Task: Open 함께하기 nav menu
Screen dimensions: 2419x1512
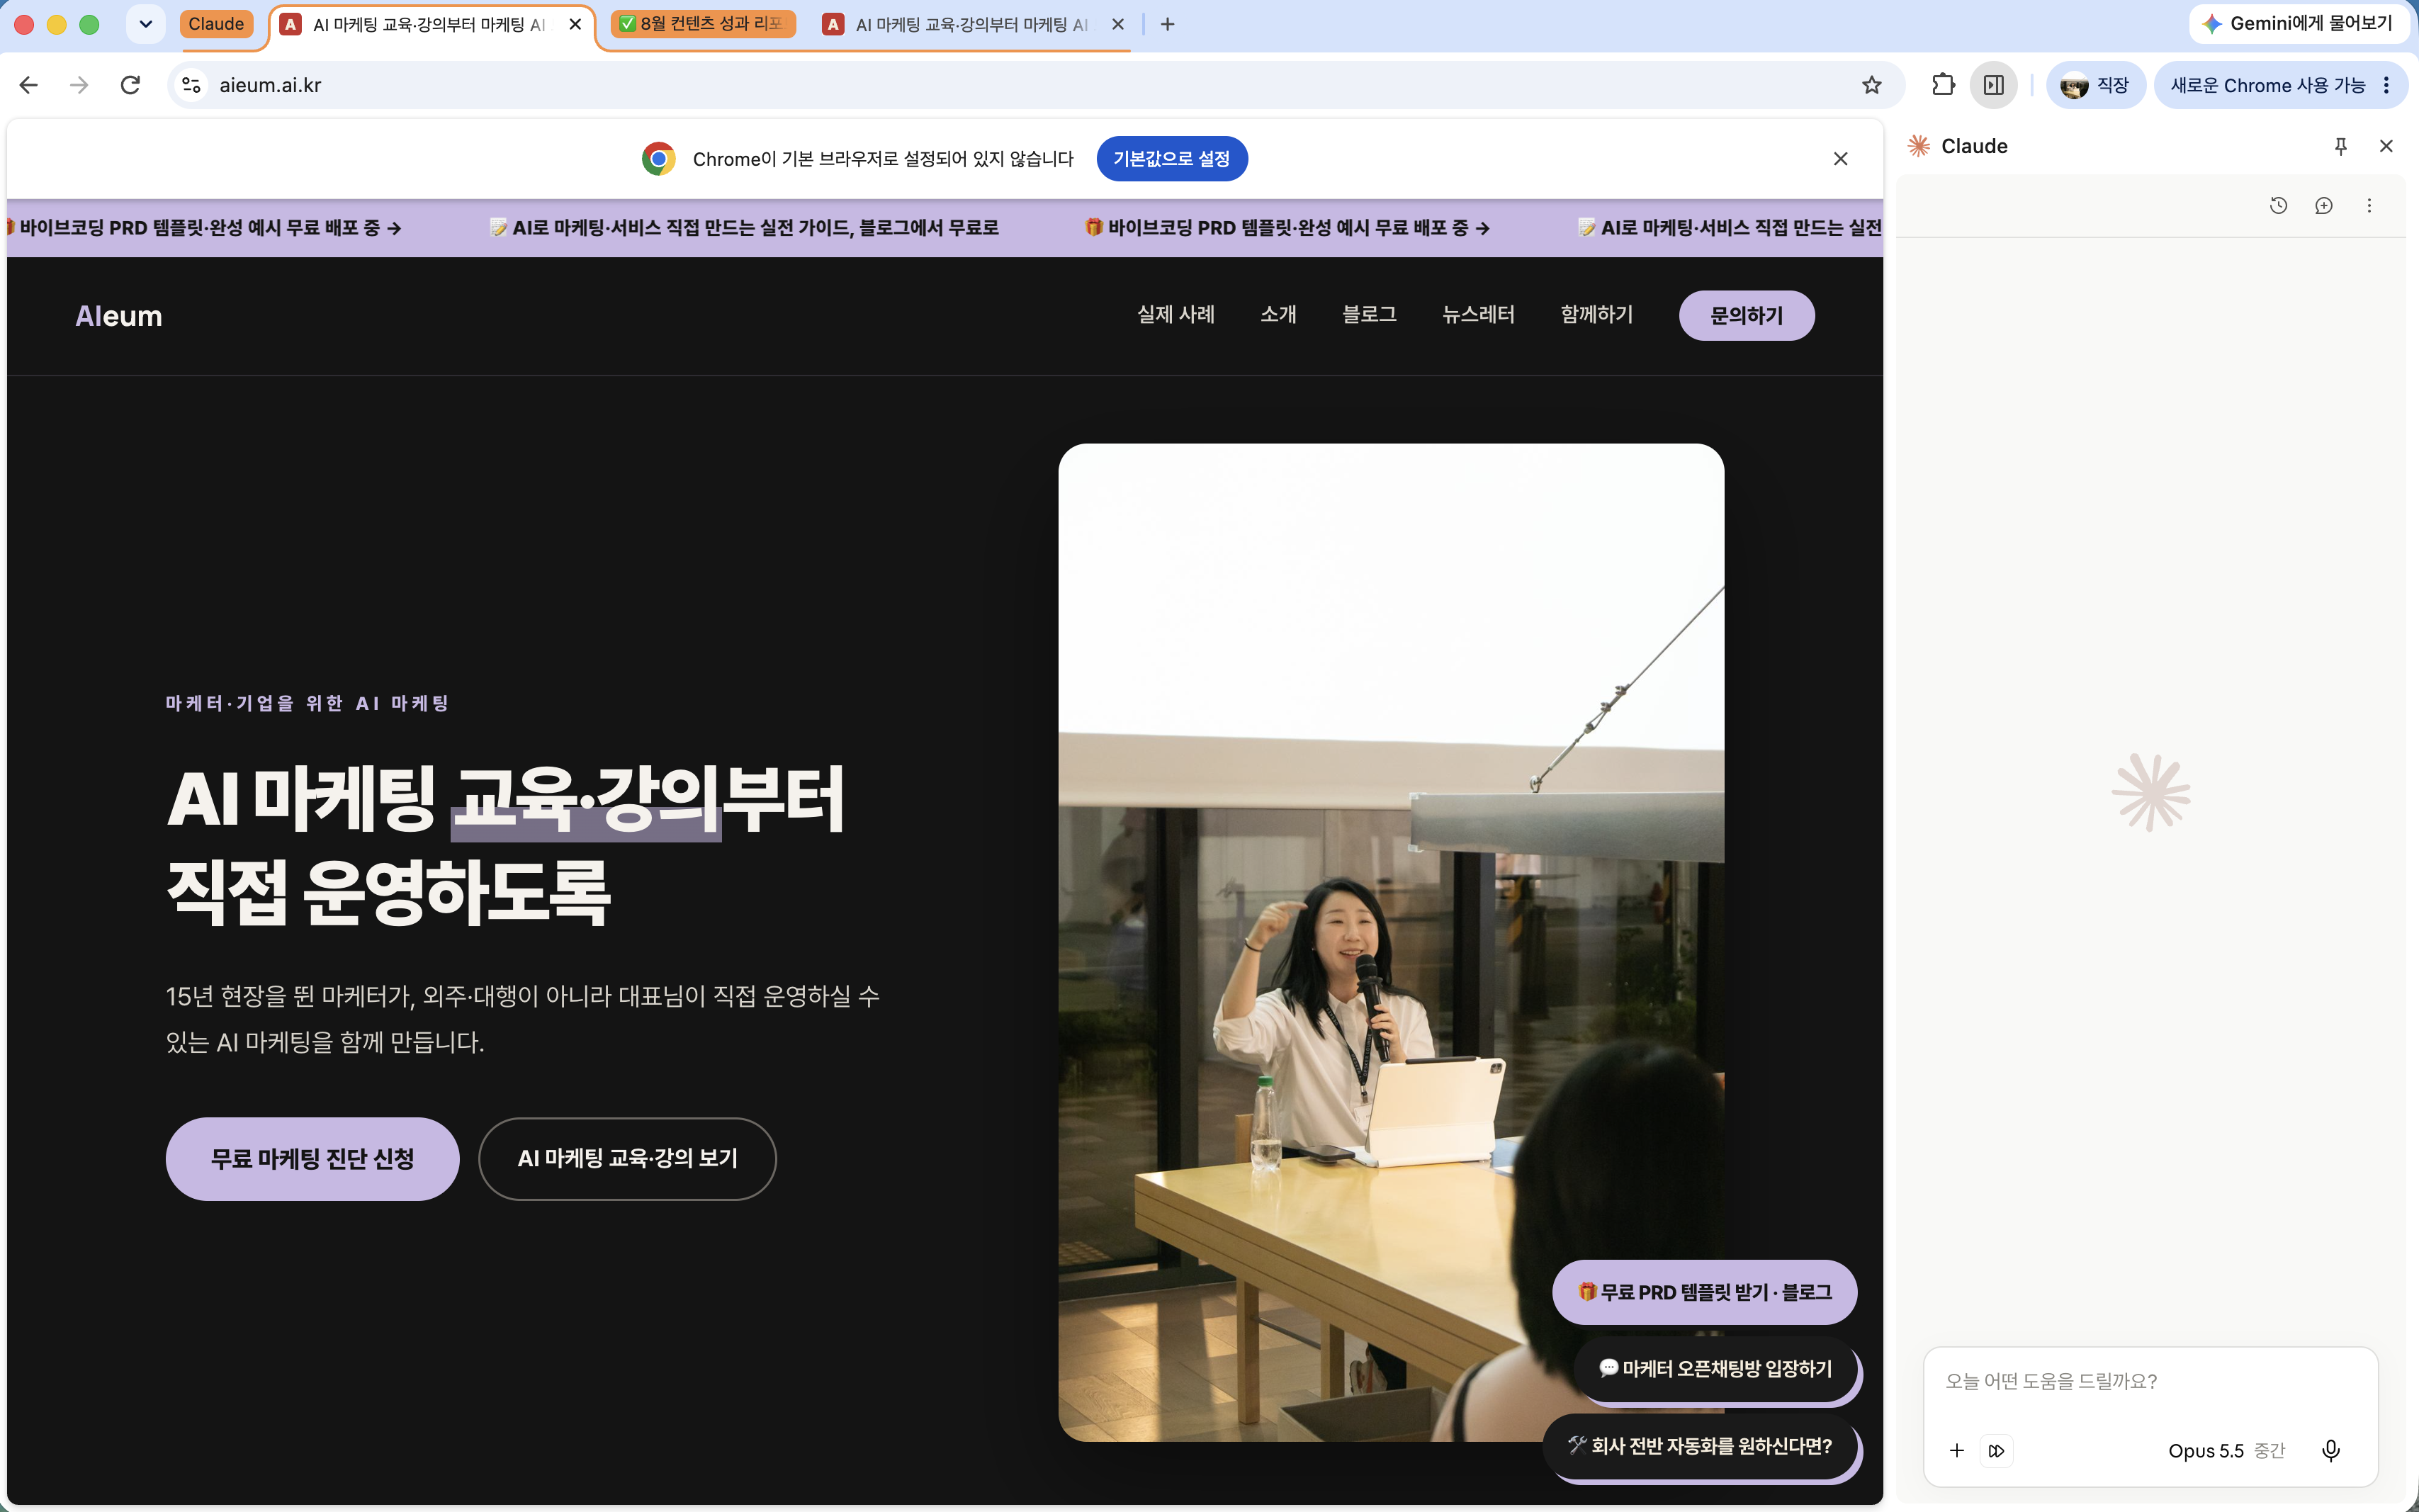Action: tap(1597, 315)
